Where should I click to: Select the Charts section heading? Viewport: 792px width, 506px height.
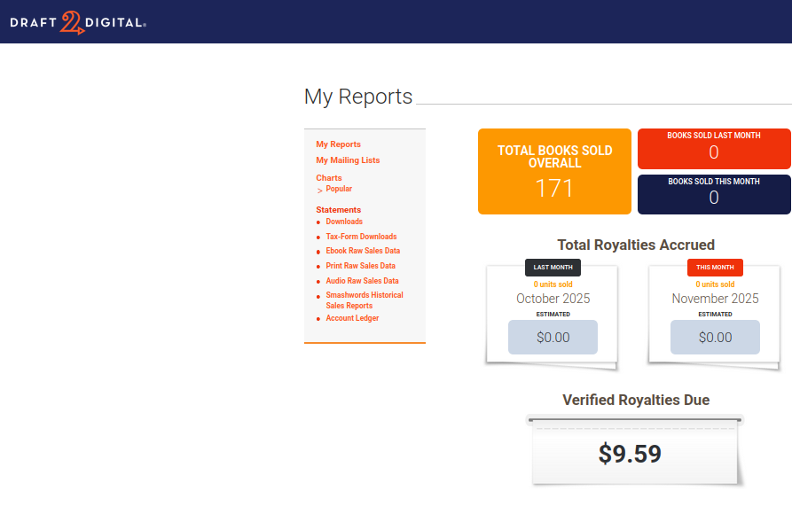(329, 178)
